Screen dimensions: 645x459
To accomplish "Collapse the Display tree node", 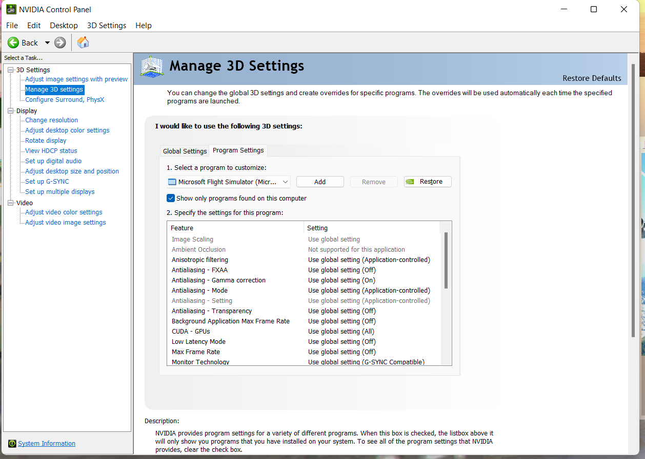I will click(x=10, y=111).
